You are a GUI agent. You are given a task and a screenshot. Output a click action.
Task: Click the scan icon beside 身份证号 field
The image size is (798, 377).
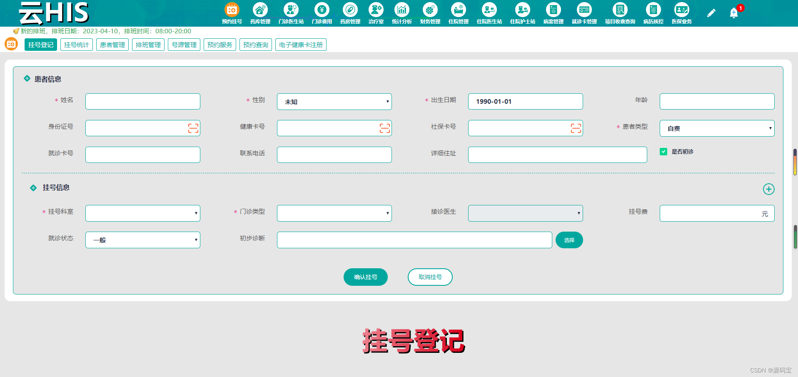pos(193,128)
